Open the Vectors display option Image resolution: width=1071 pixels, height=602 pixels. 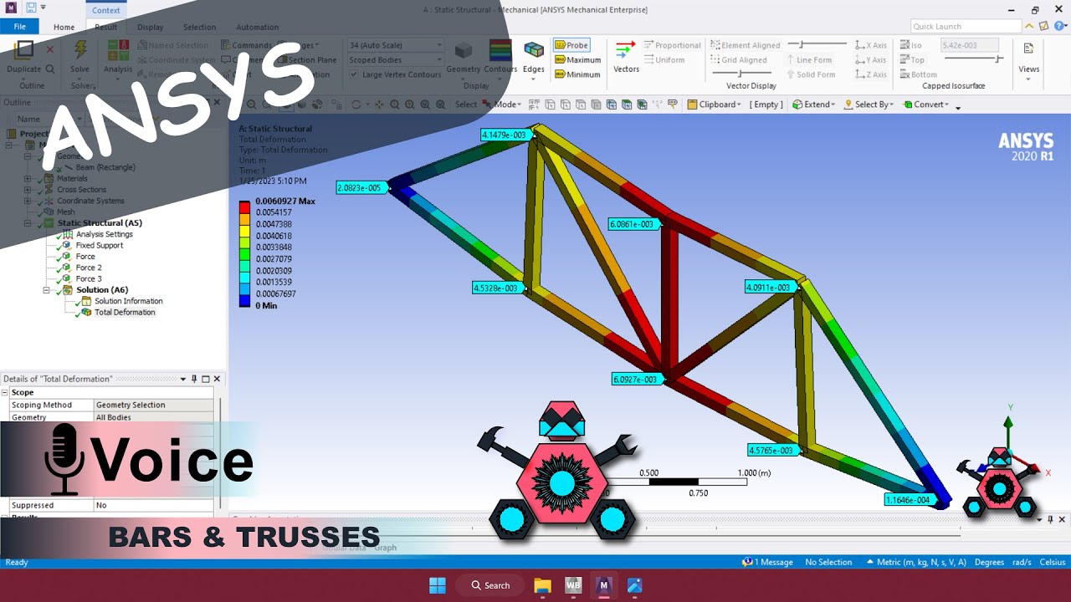pyautogui.click(x=626, y=57)
